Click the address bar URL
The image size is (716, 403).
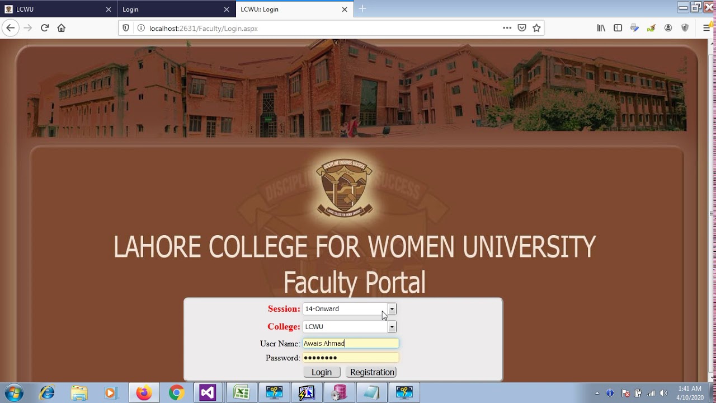click(204, 28)
